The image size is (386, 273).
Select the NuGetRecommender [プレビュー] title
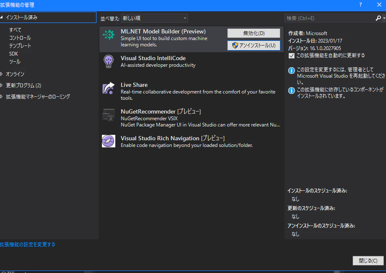[161, 111]
